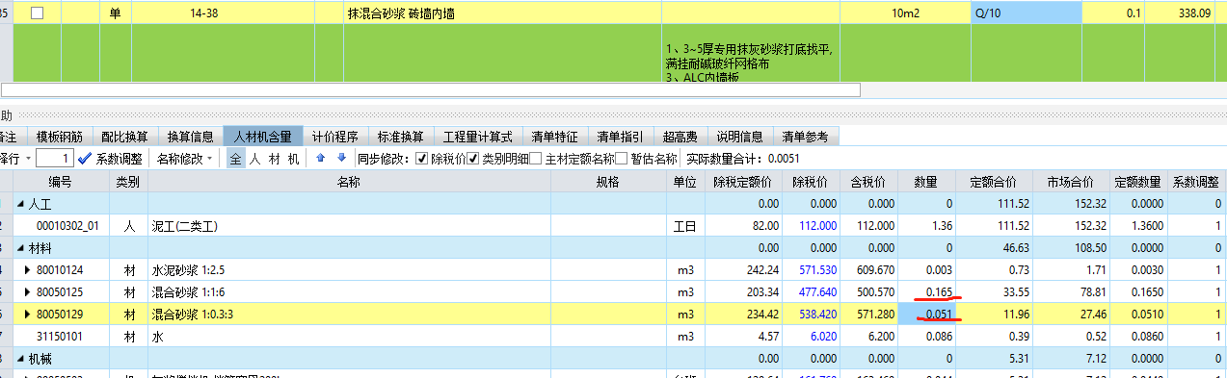Switch to the 配比换算 tab
The height and width of the screenshot is (378, 1227).
click(x=125, y=136)
